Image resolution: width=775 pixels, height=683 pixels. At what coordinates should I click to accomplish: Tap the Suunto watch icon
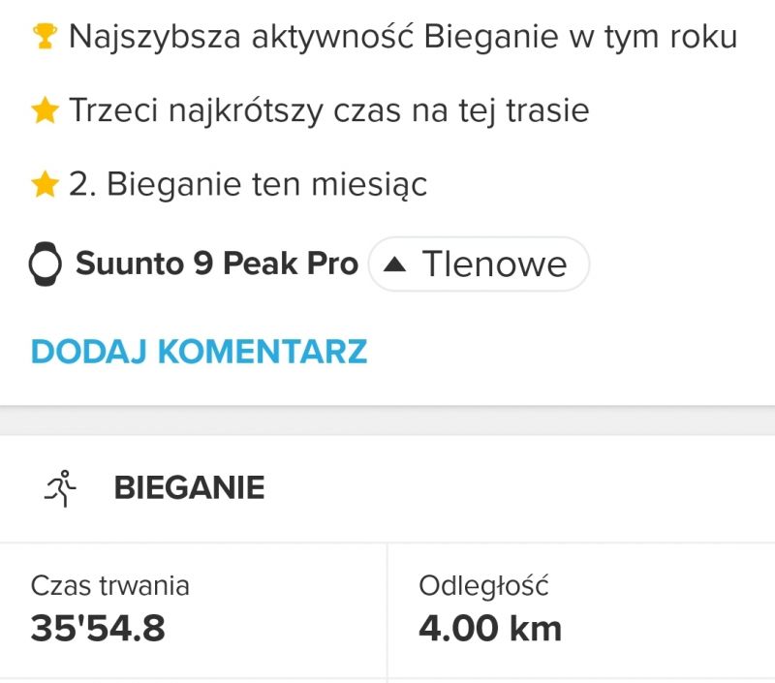(45, 264)
